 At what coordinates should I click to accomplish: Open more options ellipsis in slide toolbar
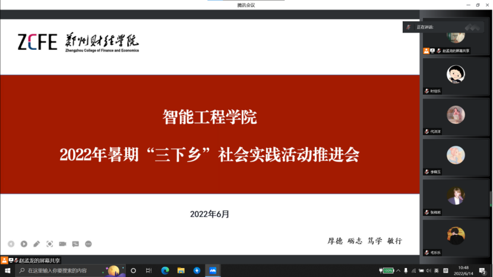tap(89, 244)
